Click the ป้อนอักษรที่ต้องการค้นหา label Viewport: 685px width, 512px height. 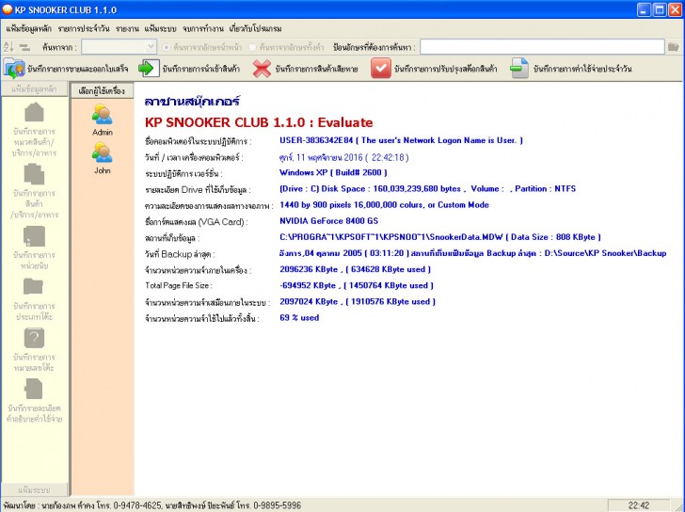(x=374, y=47)
